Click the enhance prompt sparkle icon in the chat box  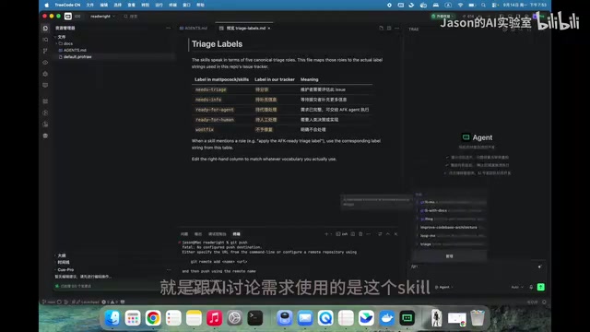(539, 267)
